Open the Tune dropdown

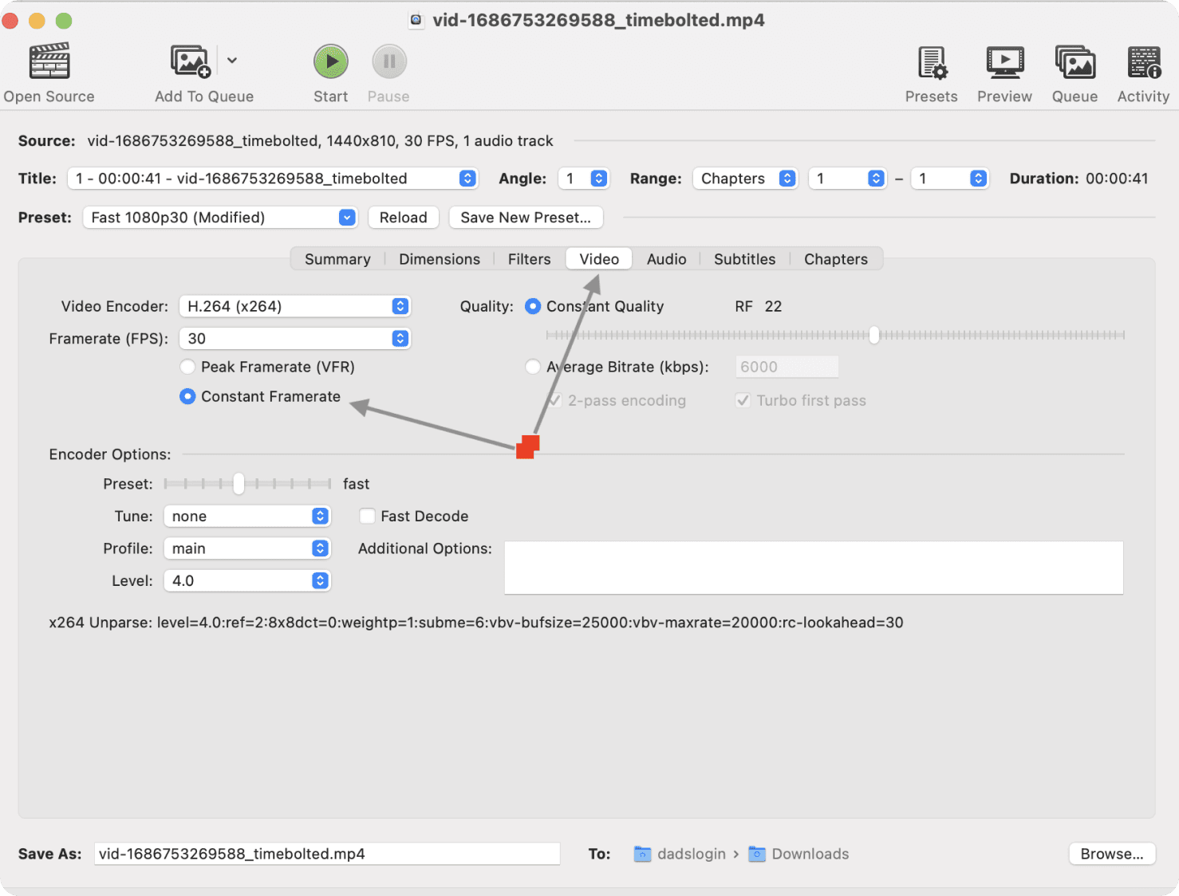(246, 516)
